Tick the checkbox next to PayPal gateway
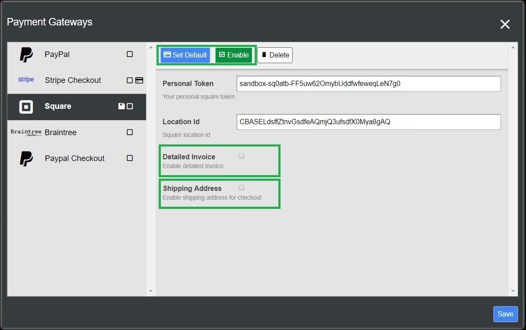 pos(130,54)
